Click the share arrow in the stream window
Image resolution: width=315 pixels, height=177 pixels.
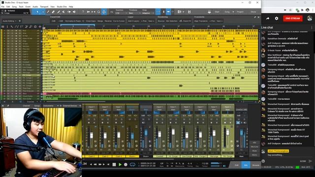268,19
